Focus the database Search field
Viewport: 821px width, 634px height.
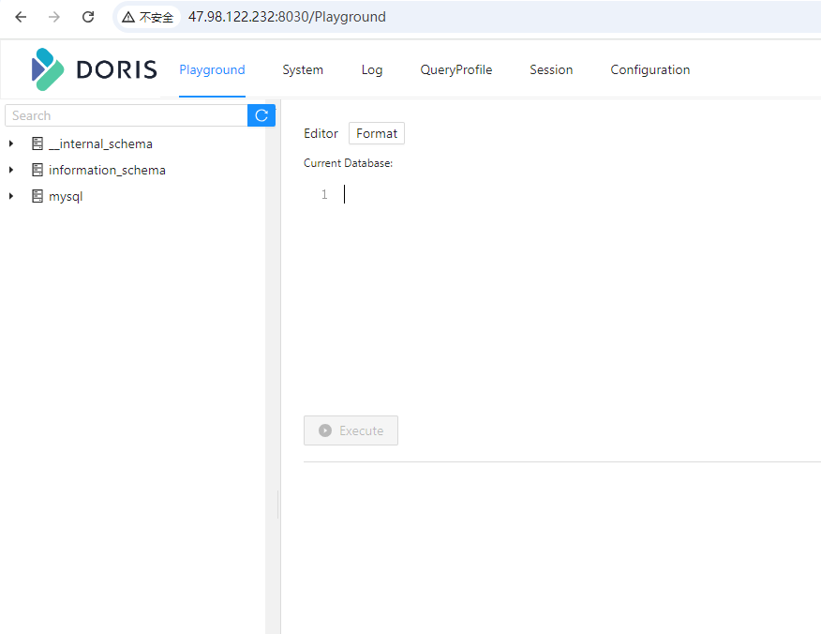[127, 115]
